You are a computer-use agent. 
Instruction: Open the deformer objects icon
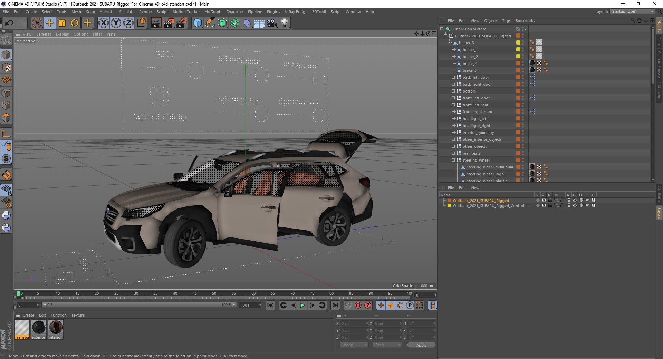point(247,23)
